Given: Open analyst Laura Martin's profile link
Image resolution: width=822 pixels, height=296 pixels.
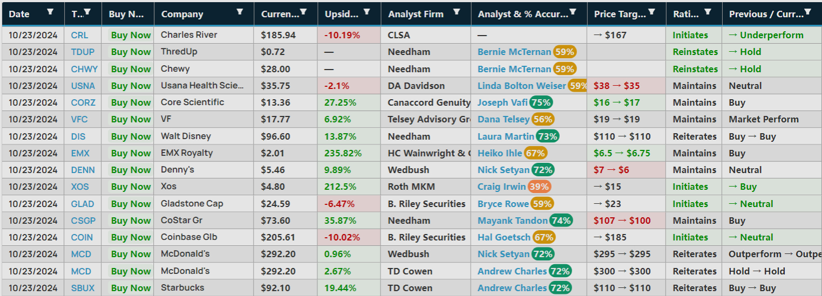Looking at the screenshot, I should (505, 136).
